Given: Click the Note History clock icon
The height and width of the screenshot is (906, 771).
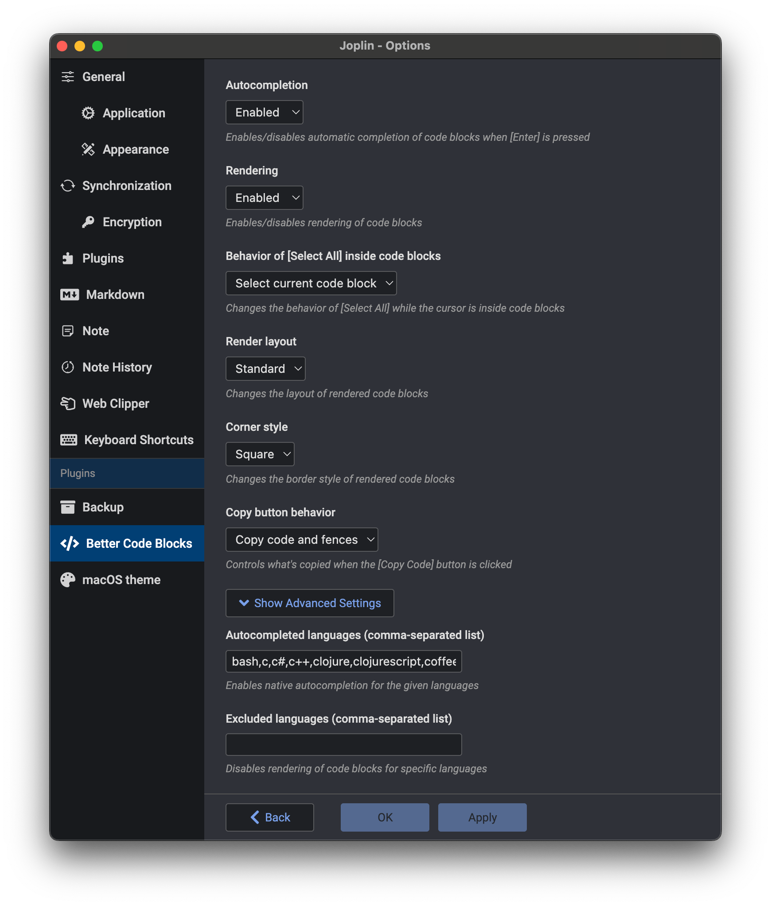Looking at the screenshot, I should (68, 367).
